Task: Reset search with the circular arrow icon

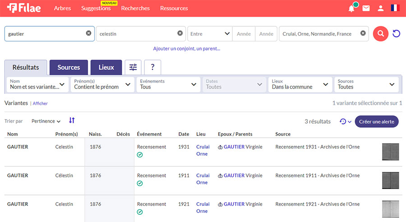Action: pos(397,34)
